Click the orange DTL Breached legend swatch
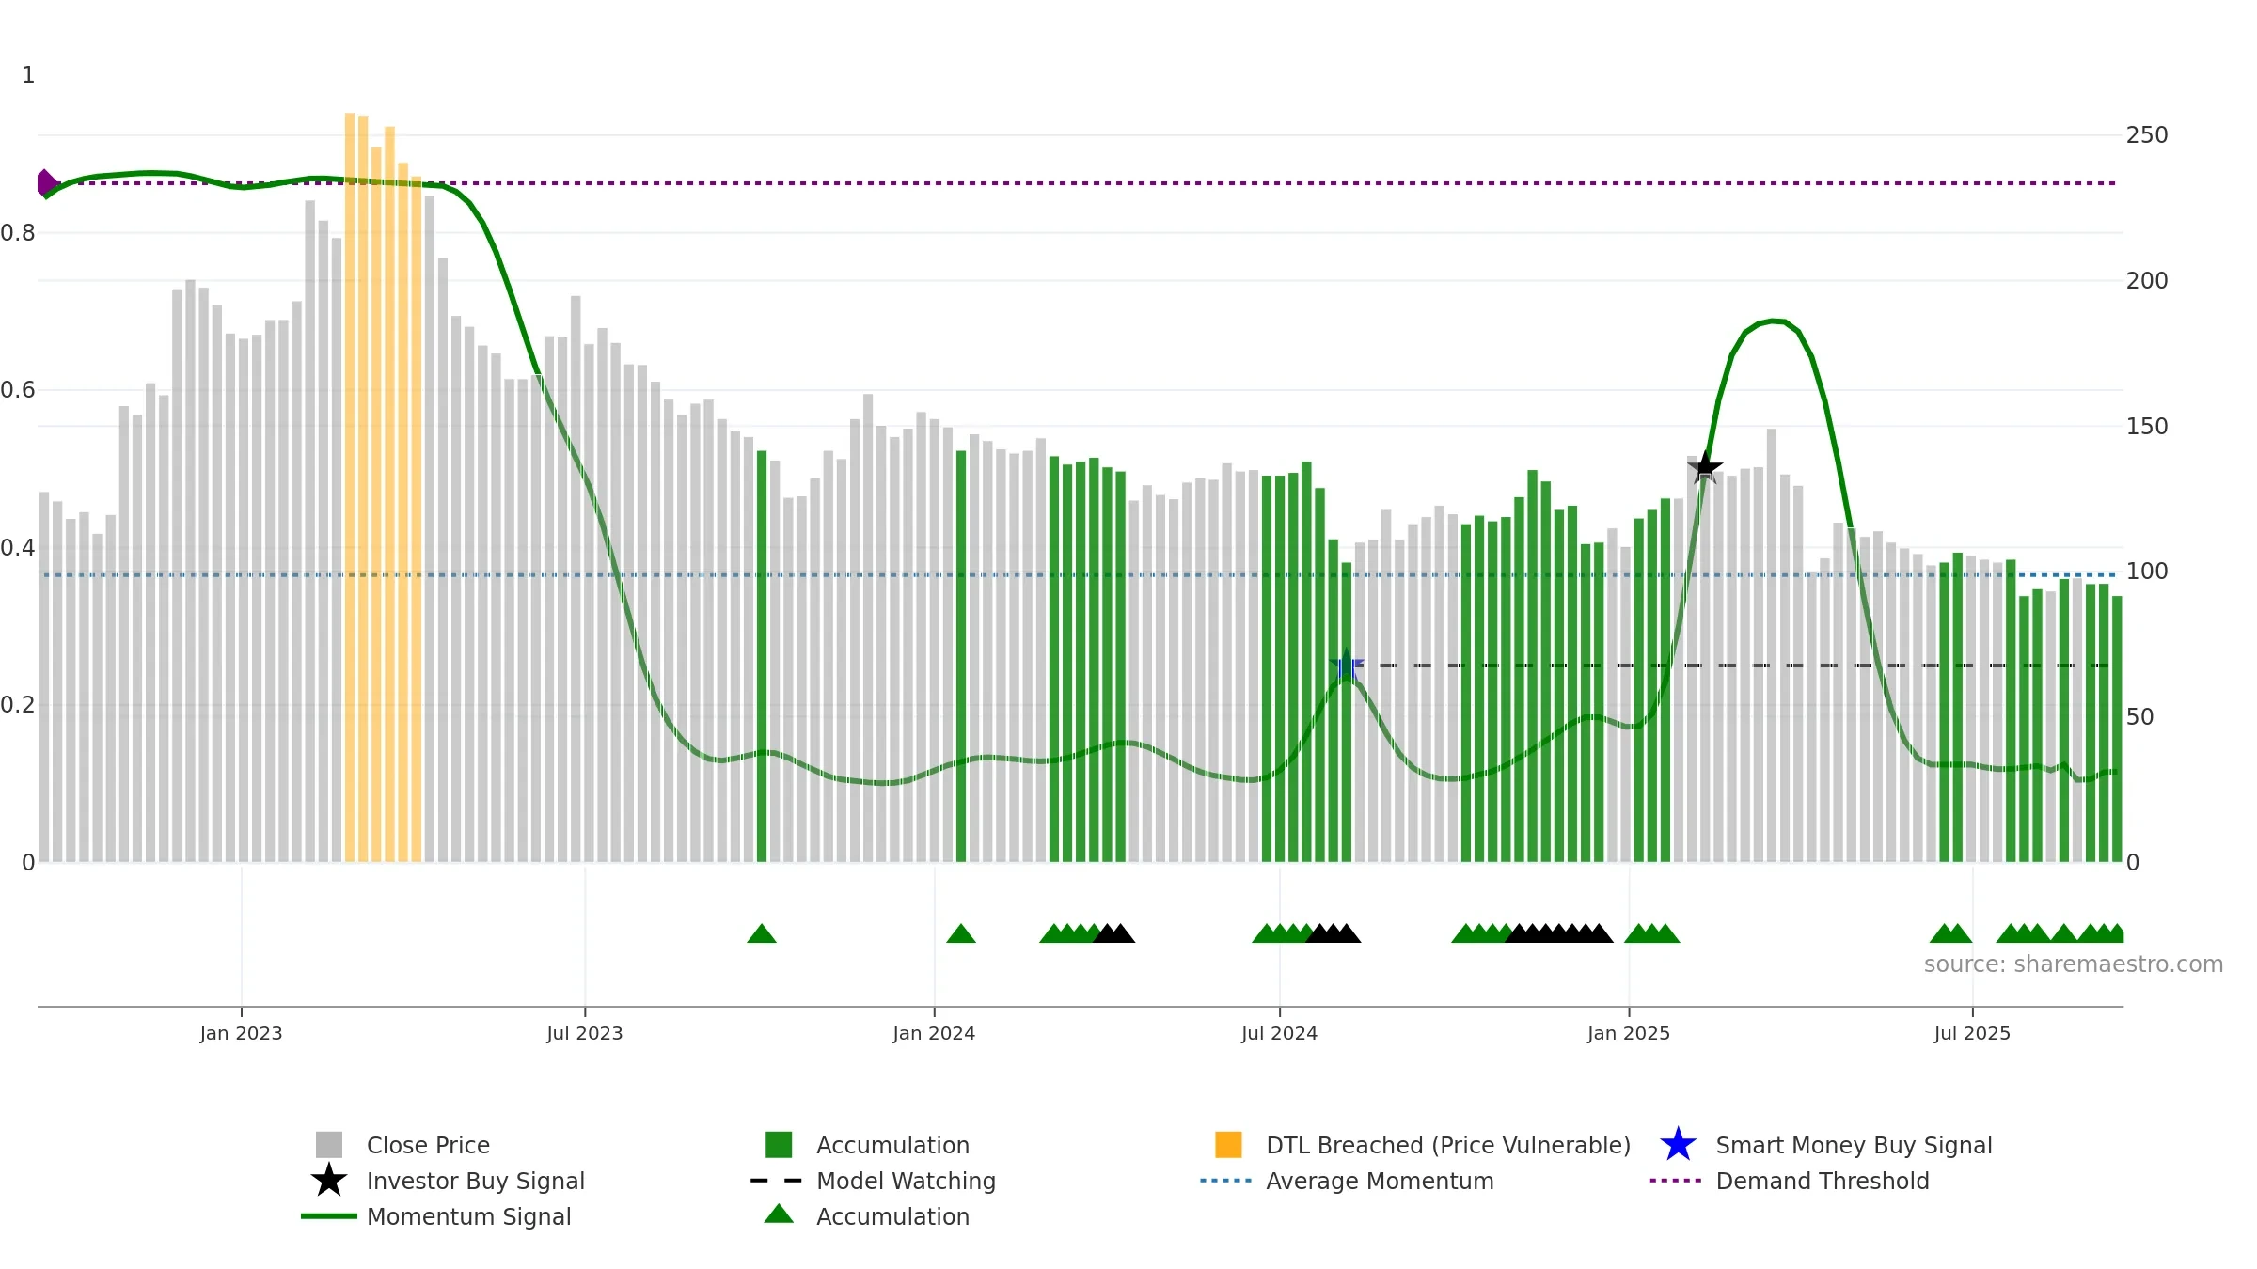This screenshot has height=1269, width=2257. coord(1228,1145)
